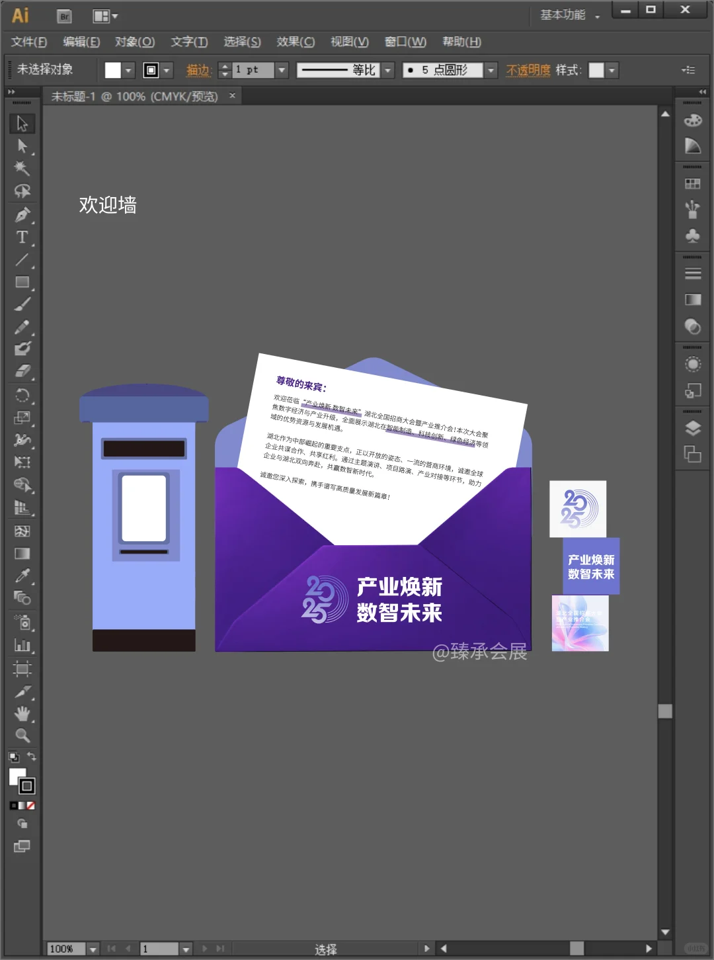
Task: Open the 编辑(E) menu
Action: 81,42
